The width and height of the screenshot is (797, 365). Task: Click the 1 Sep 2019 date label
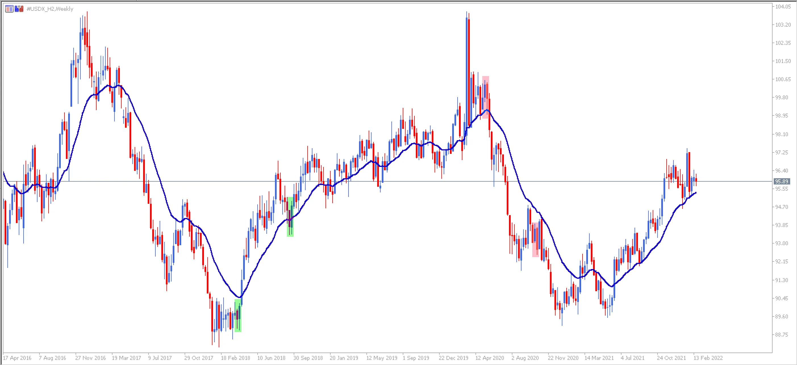(416, 358)
